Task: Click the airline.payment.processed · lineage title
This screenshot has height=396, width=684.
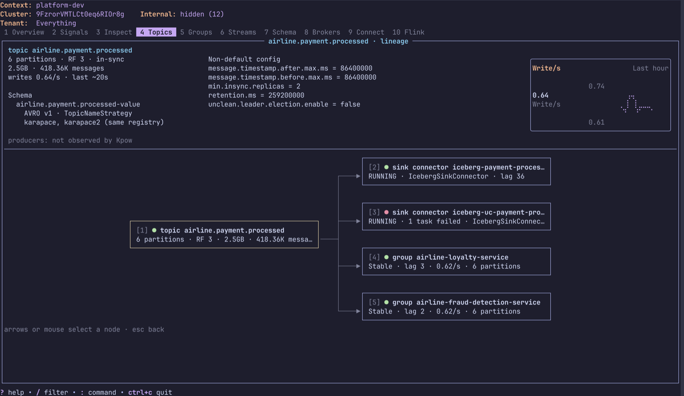Action: click(338, 41)
